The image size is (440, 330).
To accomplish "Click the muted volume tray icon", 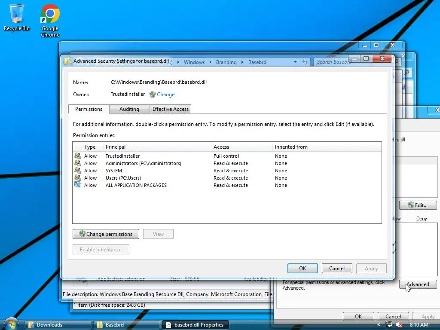I will point(399,325).
